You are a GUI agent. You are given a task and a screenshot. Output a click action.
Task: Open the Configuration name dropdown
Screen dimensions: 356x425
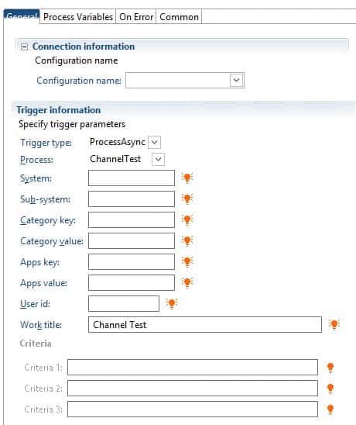(236, 80)
